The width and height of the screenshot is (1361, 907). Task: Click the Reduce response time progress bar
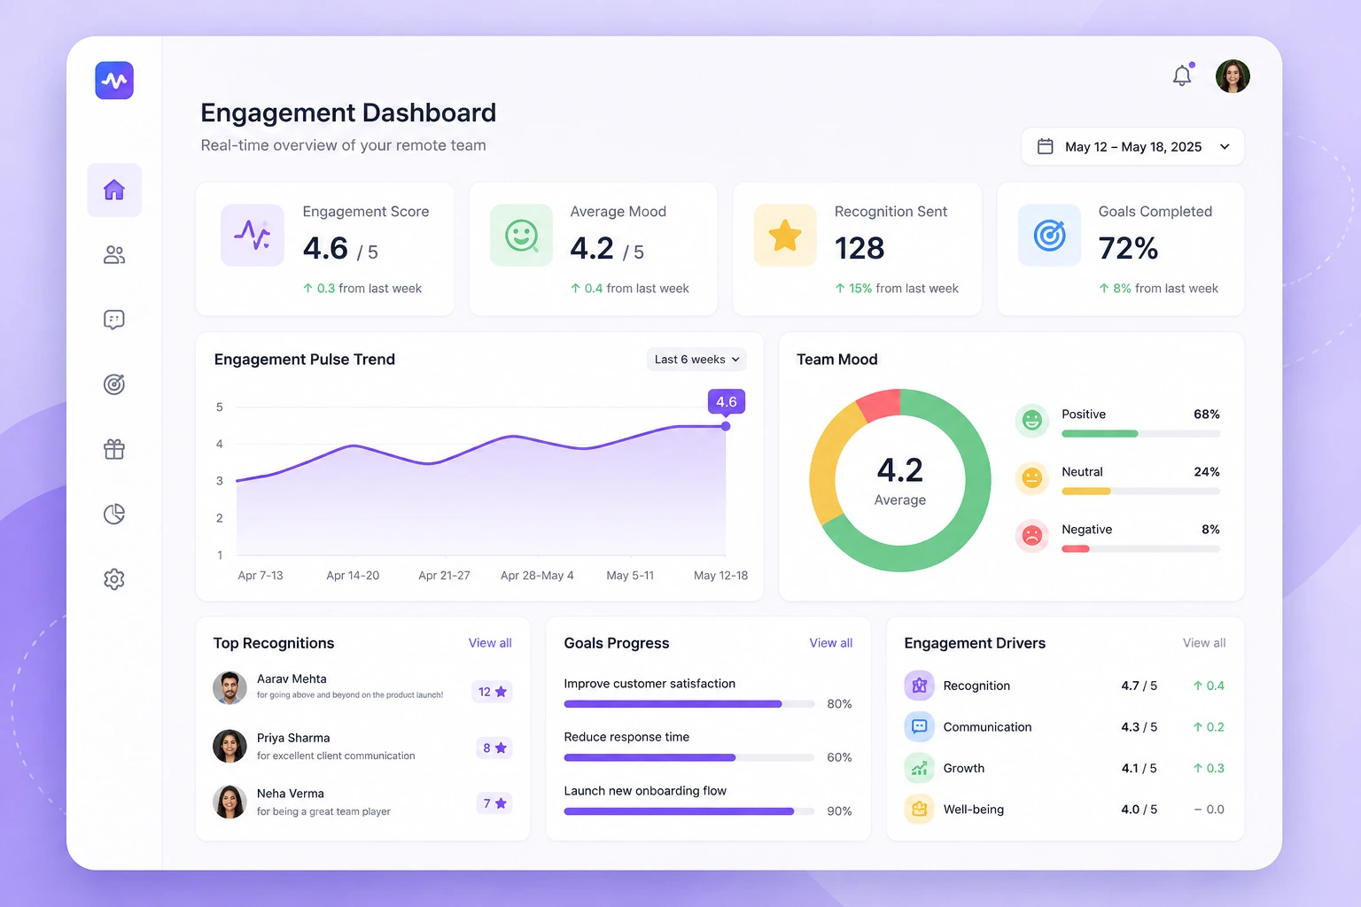(x=689, y=757)
